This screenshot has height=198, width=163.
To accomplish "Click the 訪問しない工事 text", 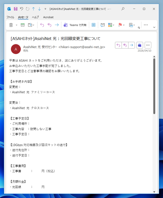I will click(41, 129).
